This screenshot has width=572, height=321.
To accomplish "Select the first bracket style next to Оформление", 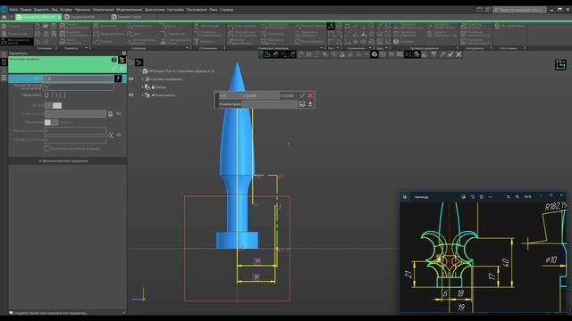I will tap(46, 95).
